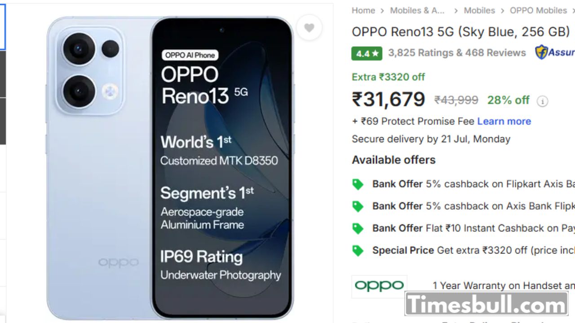Viewport: 575px width, 323px height.
Task: Go to the Home breadcrumb
Action: click(363, 10)
